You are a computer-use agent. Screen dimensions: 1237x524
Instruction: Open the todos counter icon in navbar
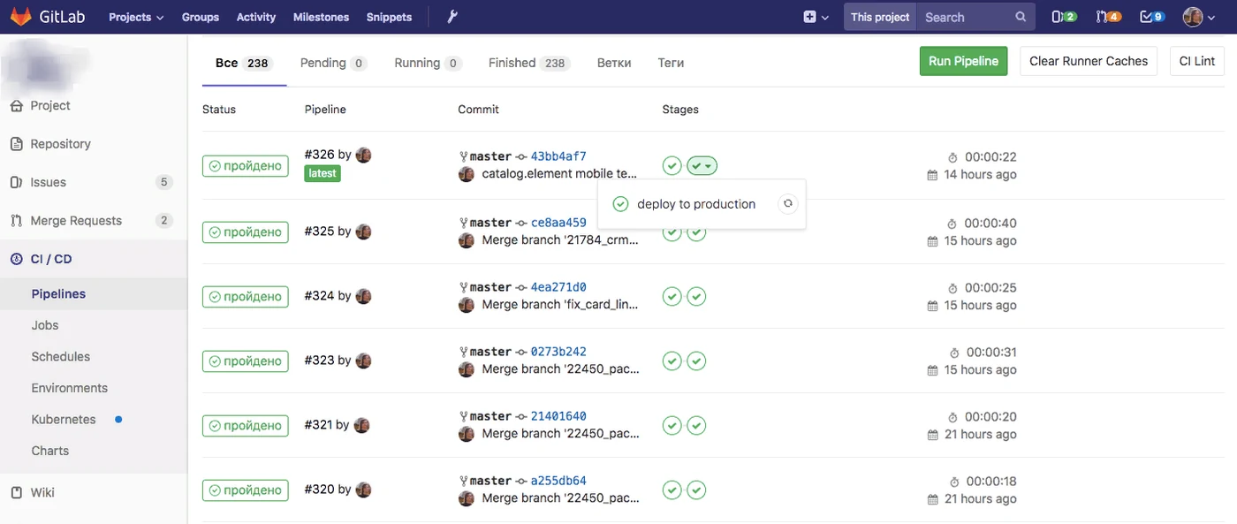1151,17
